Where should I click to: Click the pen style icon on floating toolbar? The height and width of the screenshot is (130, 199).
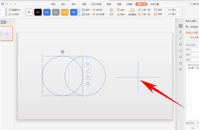pos(88,70)
